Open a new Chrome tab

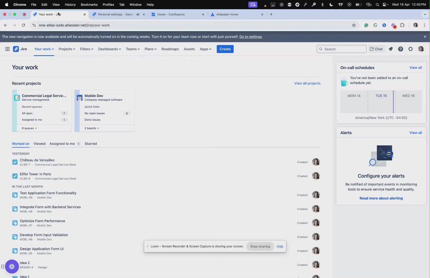pos(271,14)
